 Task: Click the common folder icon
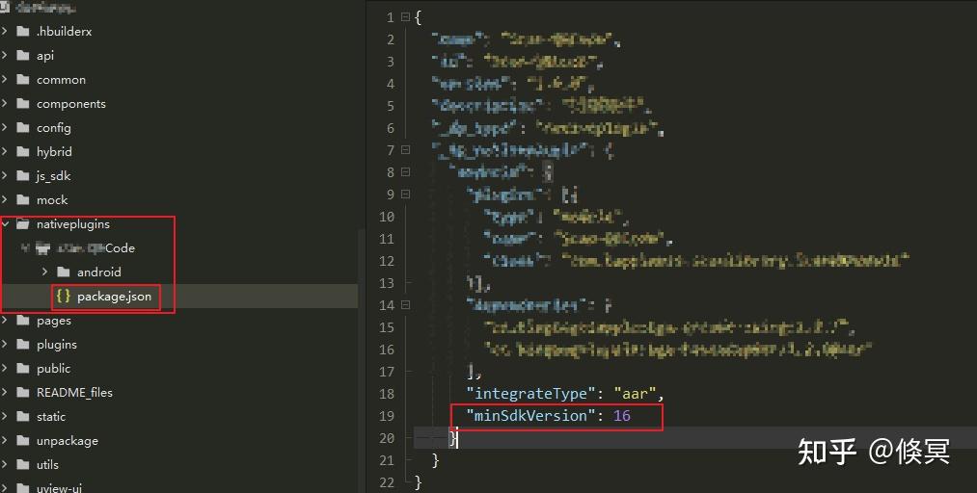(23, 79)
